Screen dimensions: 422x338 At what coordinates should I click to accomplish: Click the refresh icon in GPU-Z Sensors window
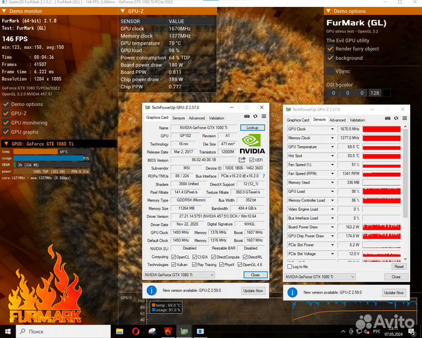tap(396, 118)
